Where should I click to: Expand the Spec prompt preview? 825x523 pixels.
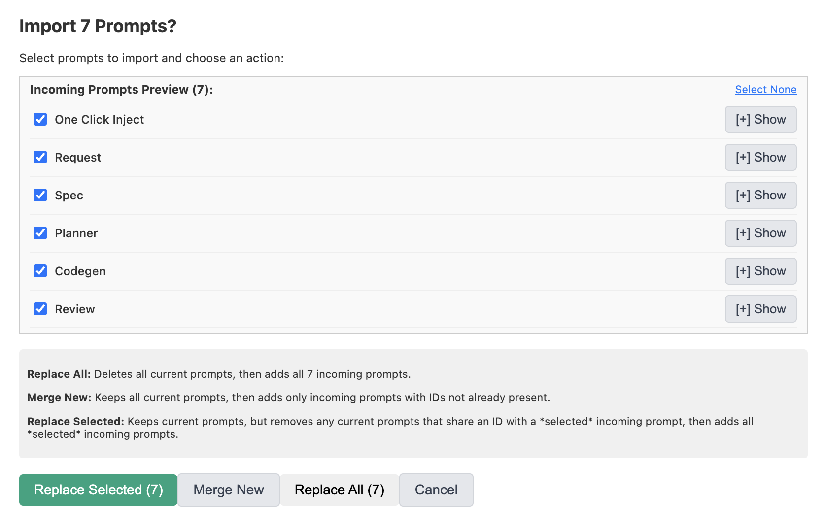[x=760, y=195]
